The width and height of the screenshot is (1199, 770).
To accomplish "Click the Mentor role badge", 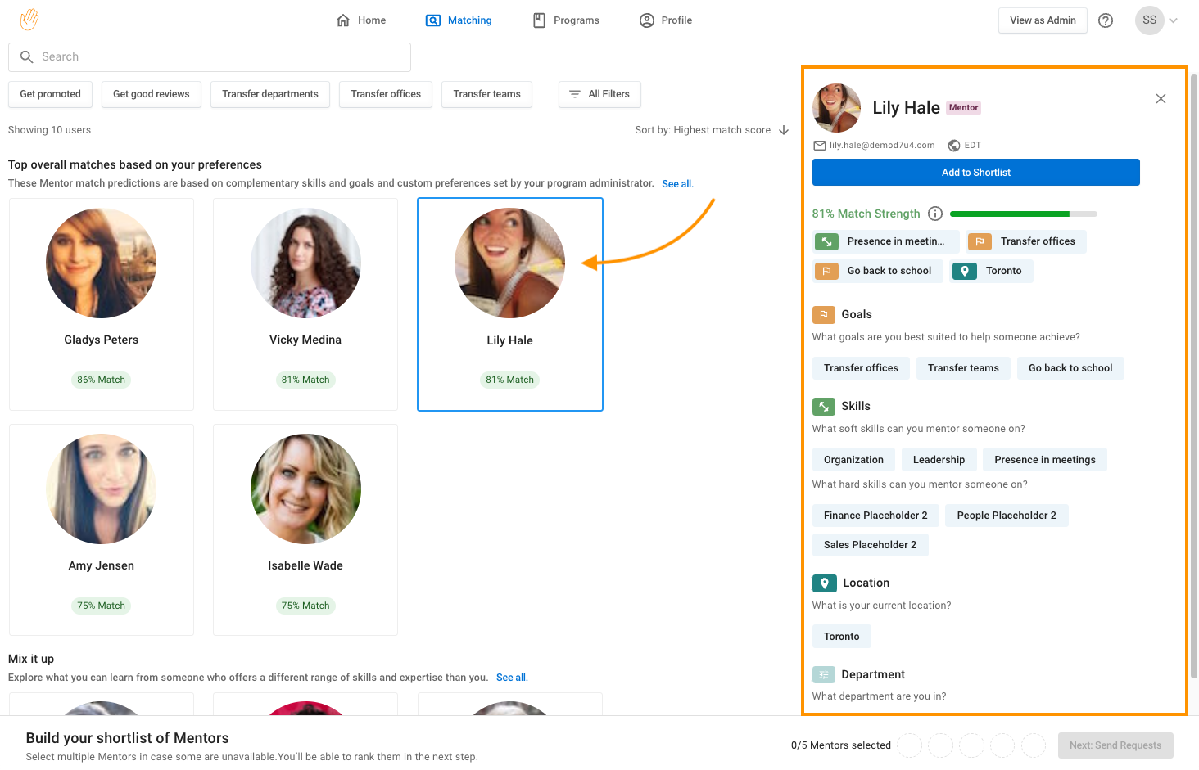I will 963,108.
